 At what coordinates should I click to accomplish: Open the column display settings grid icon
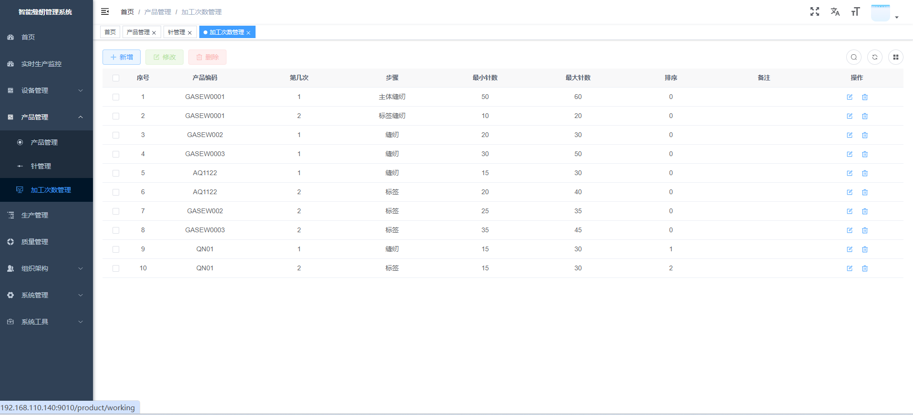point(895,57)
